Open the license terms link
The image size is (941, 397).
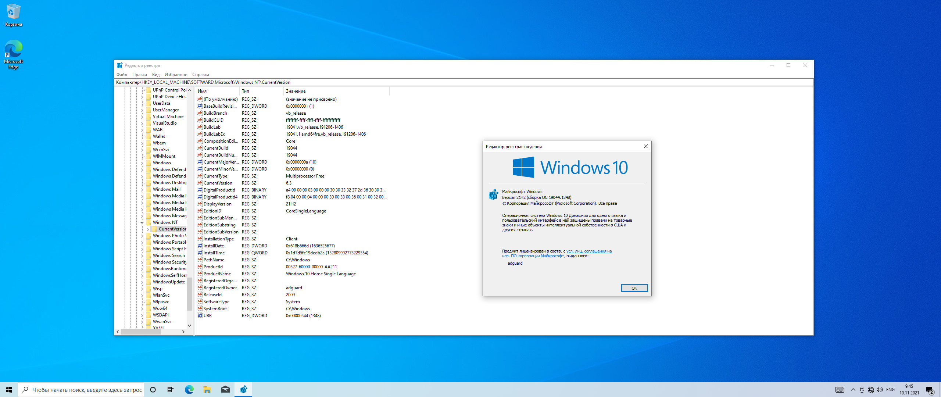click(557, 254)
